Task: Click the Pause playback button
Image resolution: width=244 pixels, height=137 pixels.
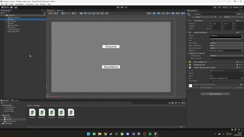Action: [x=122, y=7]
